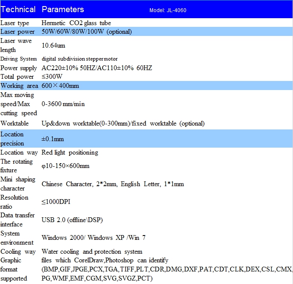This screenshot has width=293, height=284.
Task: Click the 'Worktable' row label
Action: (x=15, y=123)
